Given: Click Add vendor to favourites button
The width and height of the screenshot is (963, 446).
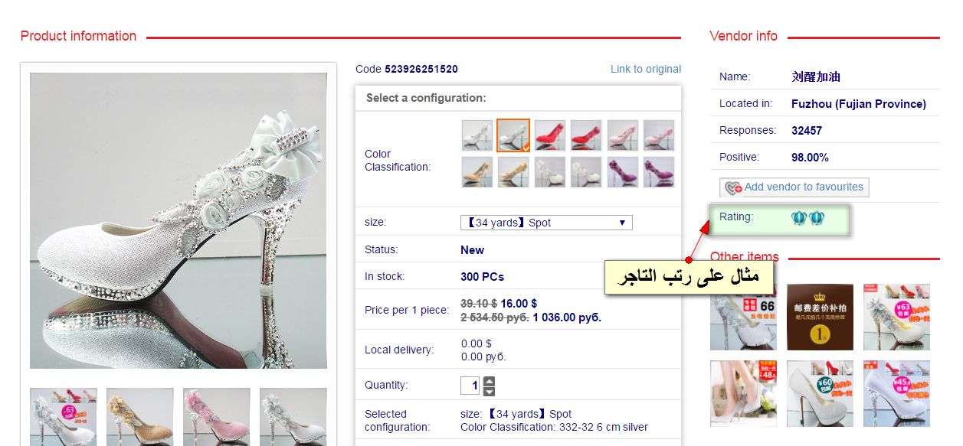Looking at the screenshot, I should 794,187.
